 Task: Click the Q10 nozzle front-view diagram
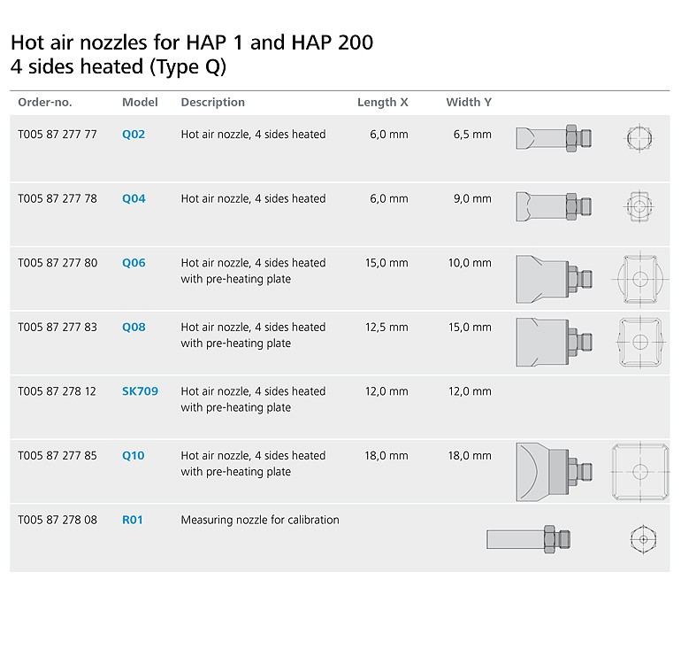(640, 472)
